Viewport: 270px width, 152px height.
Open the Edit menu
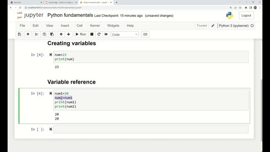pos(35,25)
